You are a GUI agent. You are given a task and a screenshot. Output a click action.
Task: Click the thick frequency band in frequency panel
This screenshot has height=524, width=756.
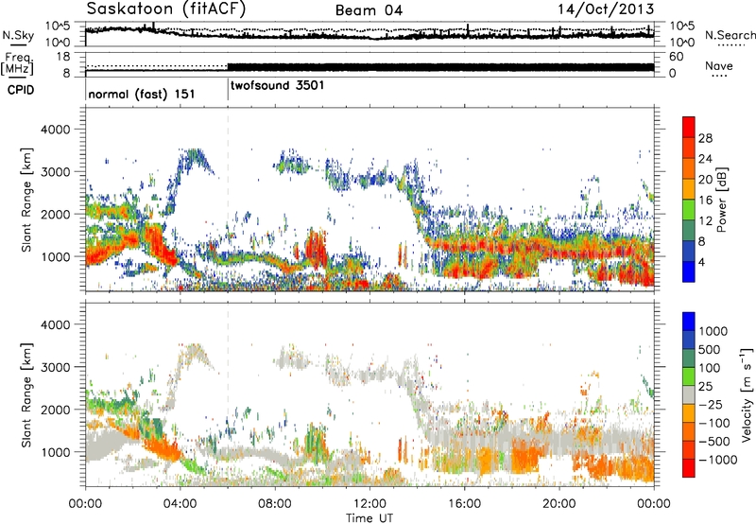pos(440,67)
